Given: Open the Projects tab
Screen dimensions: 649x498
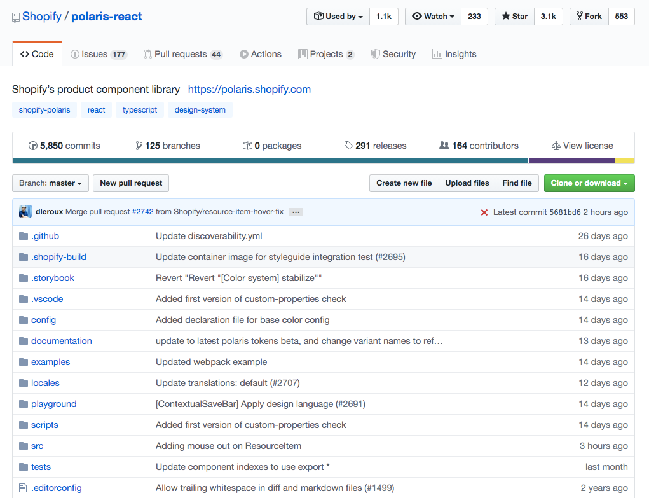Looking at the screenshot, I should [326, 54].
